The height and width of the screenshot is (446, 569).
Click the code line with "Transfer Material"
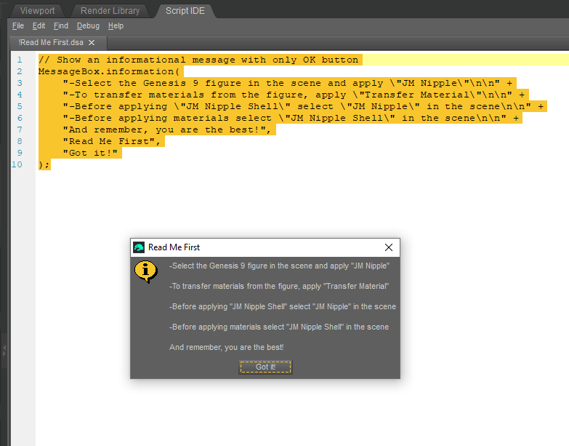tap(294, 95)
